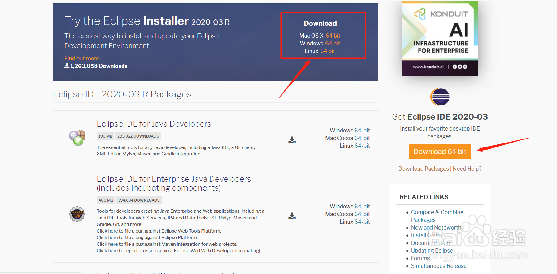Viewport: 557px width, 274px height.
Task: Open the Need Help? link
Action: [x=467, y=169]
